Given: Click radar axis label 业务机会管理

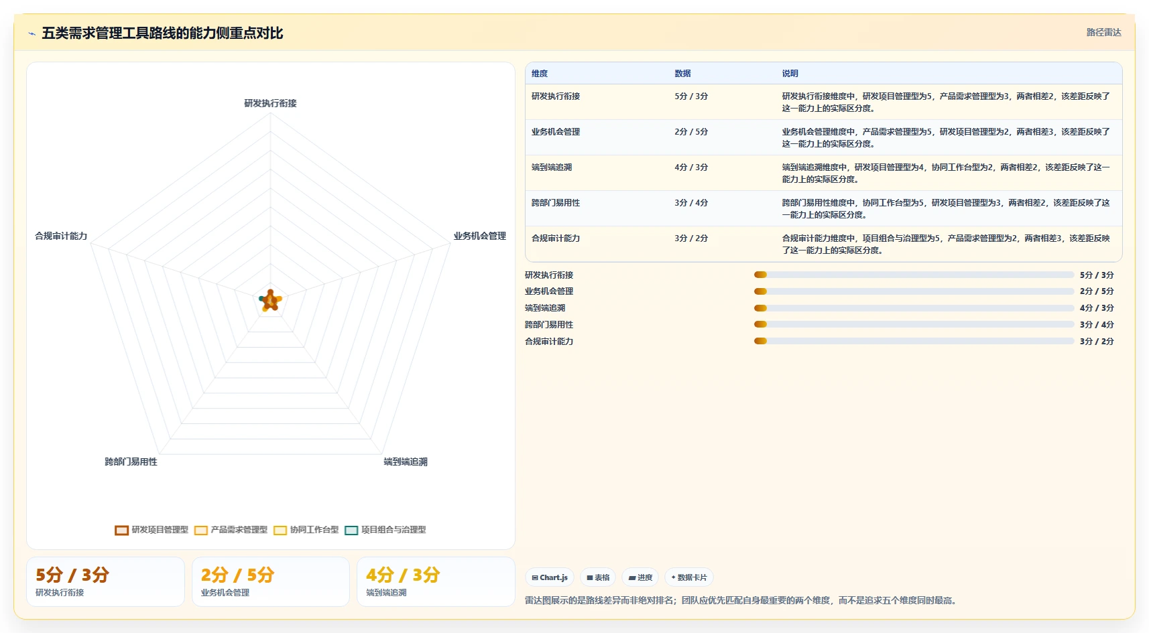Looking at the screenshot, I should point(479,236).
